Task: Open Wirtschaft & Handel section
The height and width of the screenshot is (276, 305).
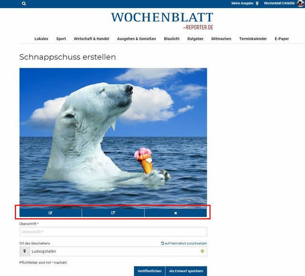Action: pos(91,39)
